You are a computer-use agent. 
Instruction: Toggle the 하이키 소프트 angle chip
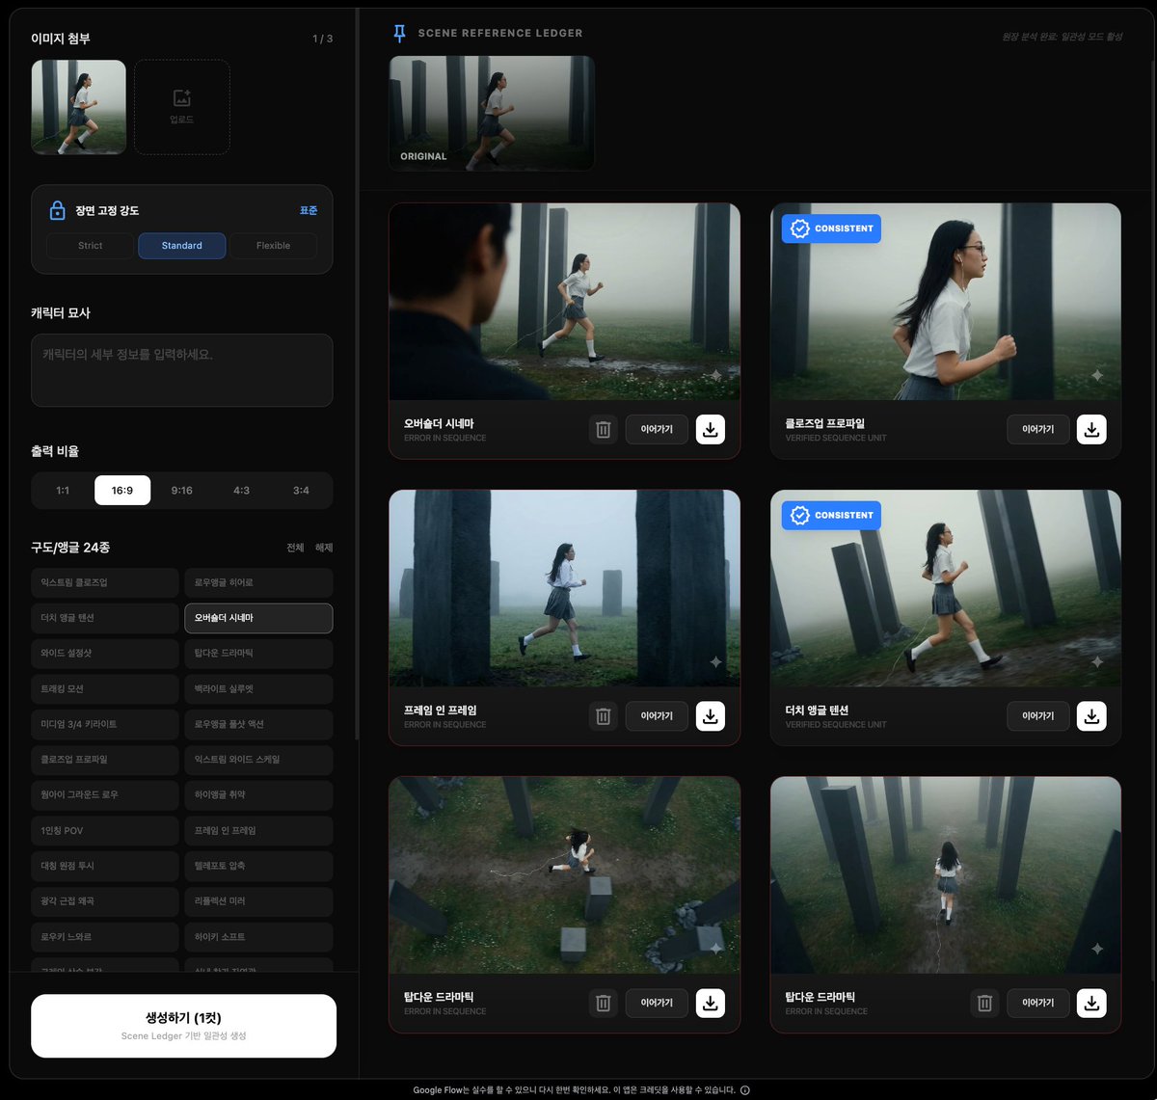[x=258, y=936]
